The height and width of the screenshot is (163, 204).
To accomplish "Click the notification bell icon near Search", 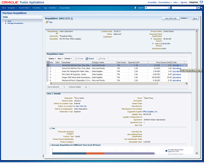I will (135, 8).
